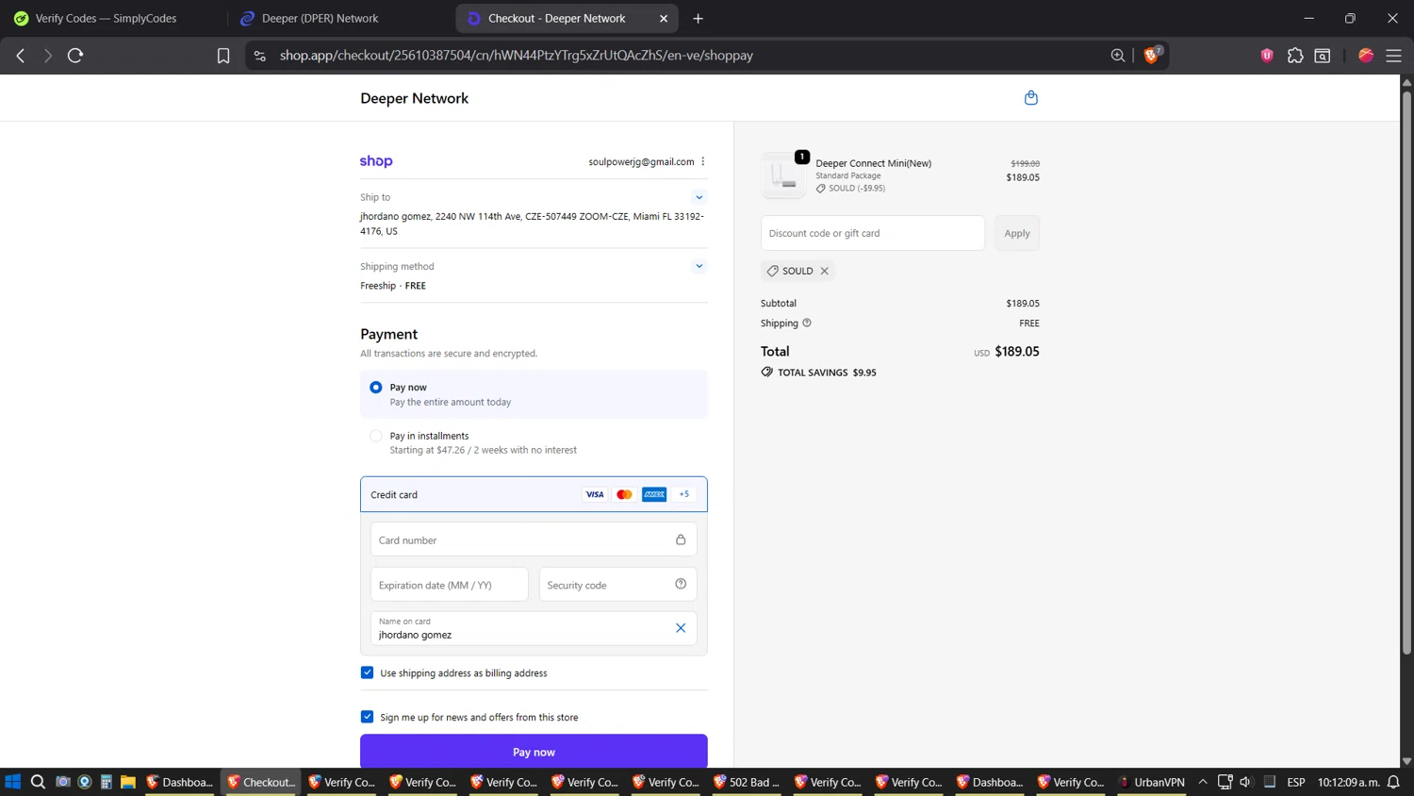Open first Dashboa... taskbar window

[180, 782]
